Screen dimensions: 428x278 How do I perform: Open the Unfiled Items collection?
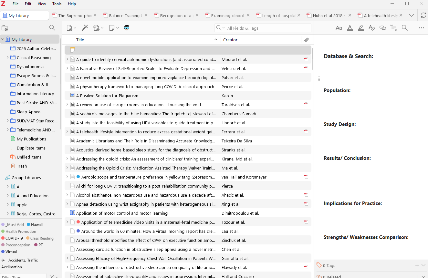29,157
